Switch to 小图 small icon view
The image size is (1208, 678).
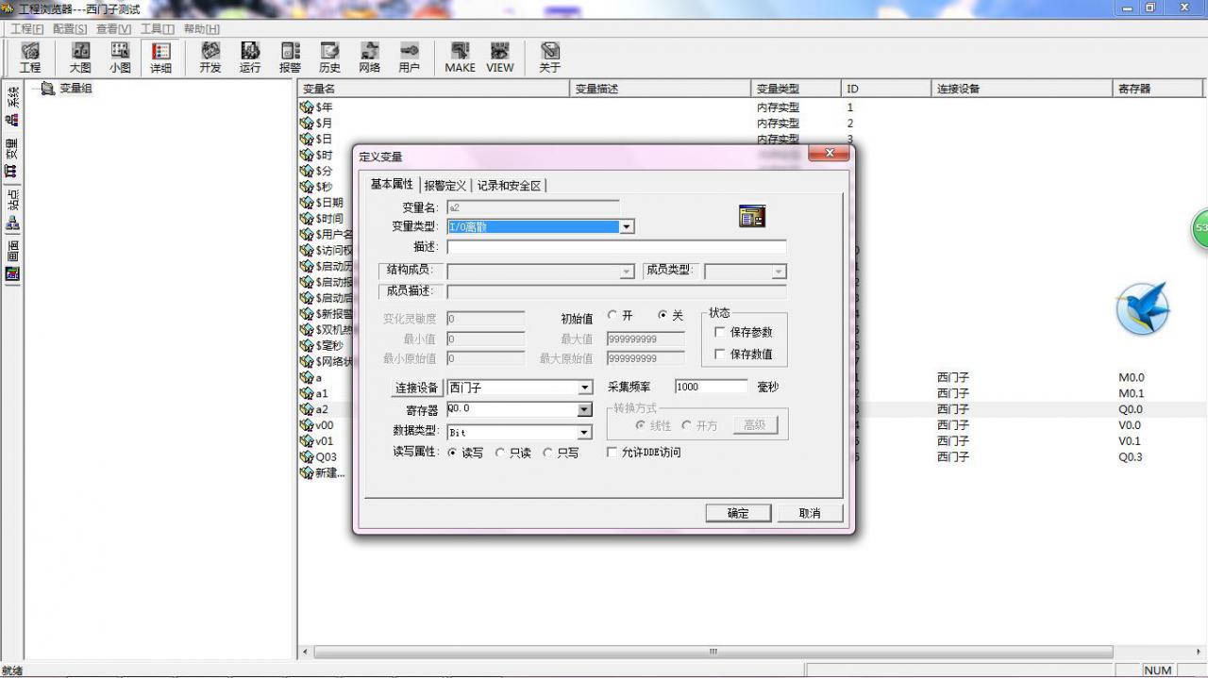120,57
